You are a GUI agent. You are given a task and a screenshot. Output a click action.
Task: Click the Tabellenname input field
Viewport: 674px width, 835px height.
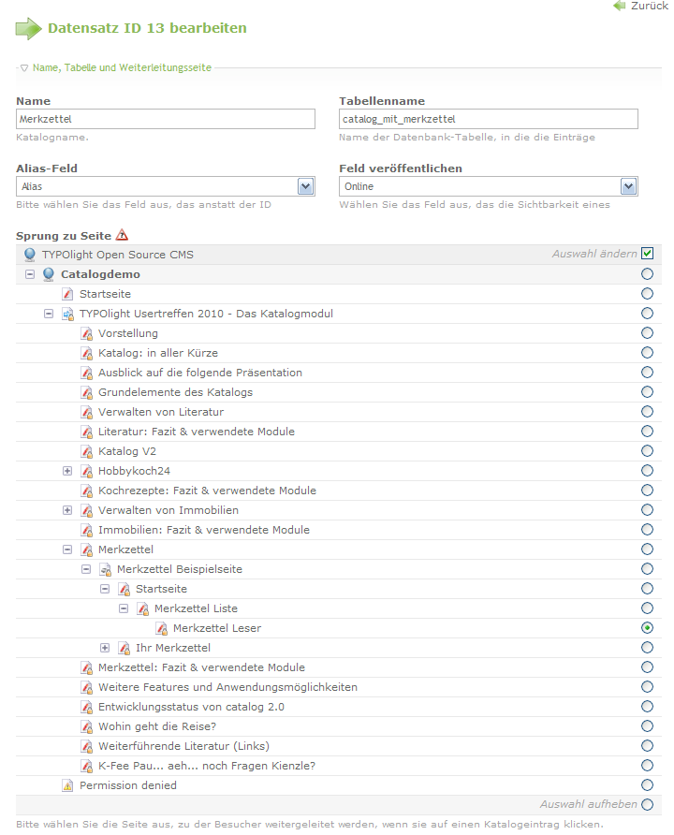[488, 119]
